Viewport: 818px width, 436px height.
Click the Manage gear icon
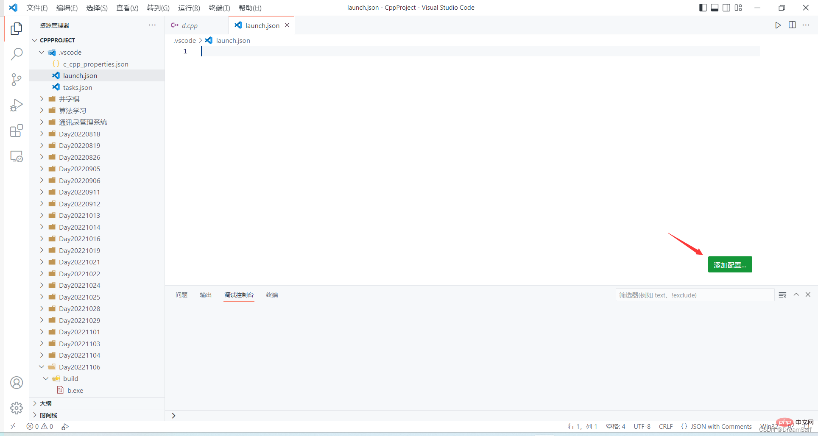[16, 408]
